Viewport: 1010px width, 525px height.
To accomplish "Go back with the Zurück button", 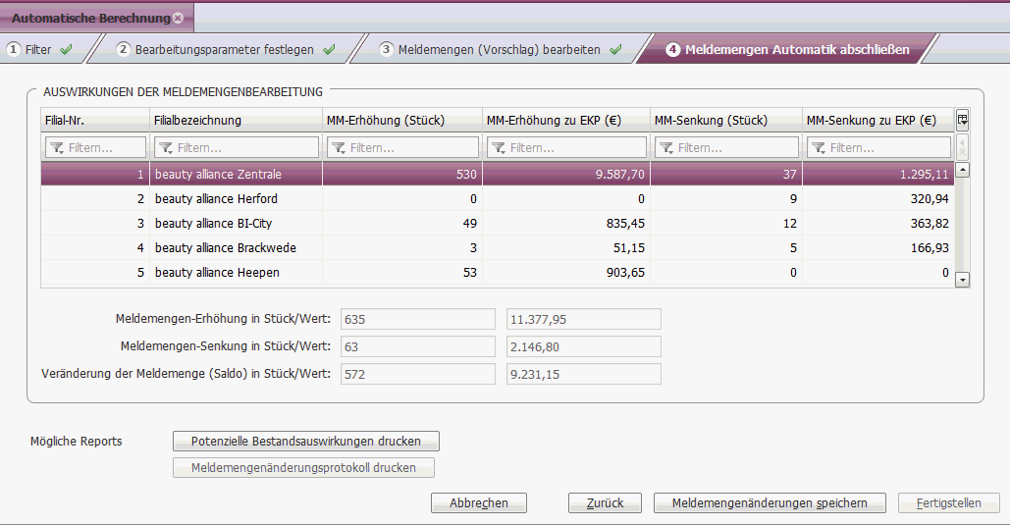I will point(605,503).
